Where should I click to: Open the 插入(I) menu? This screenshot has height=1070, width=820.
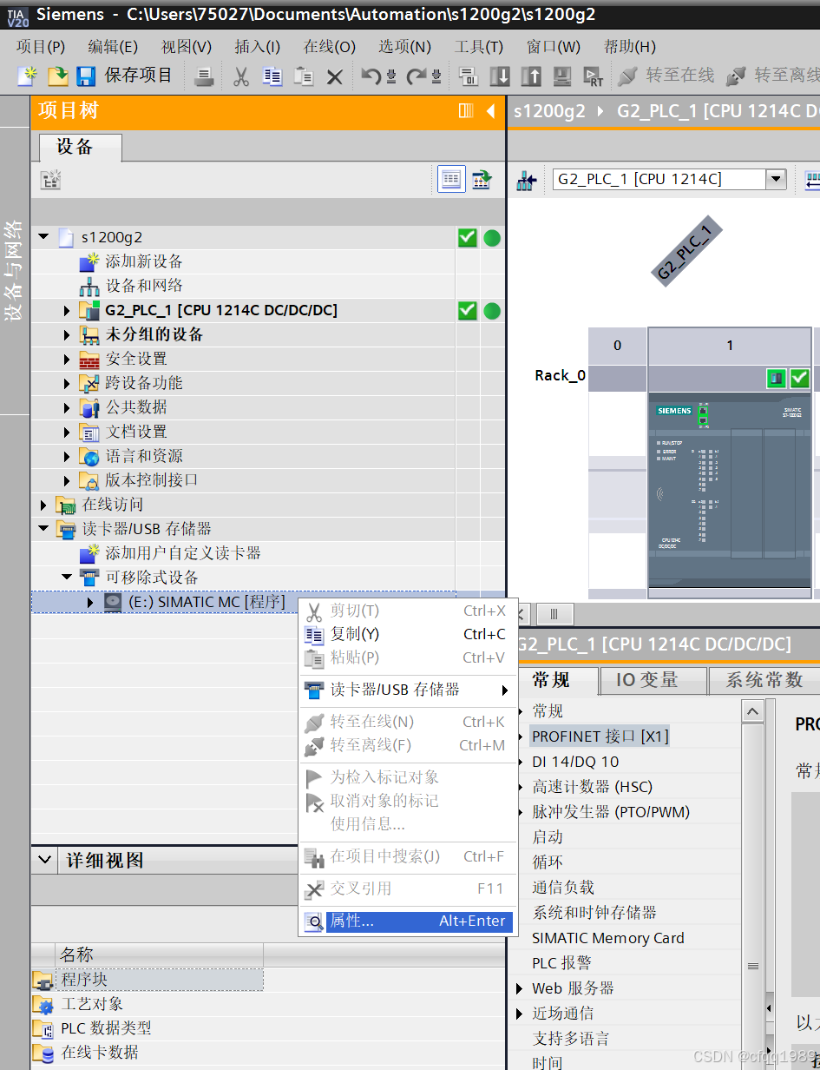pos(258,47)
